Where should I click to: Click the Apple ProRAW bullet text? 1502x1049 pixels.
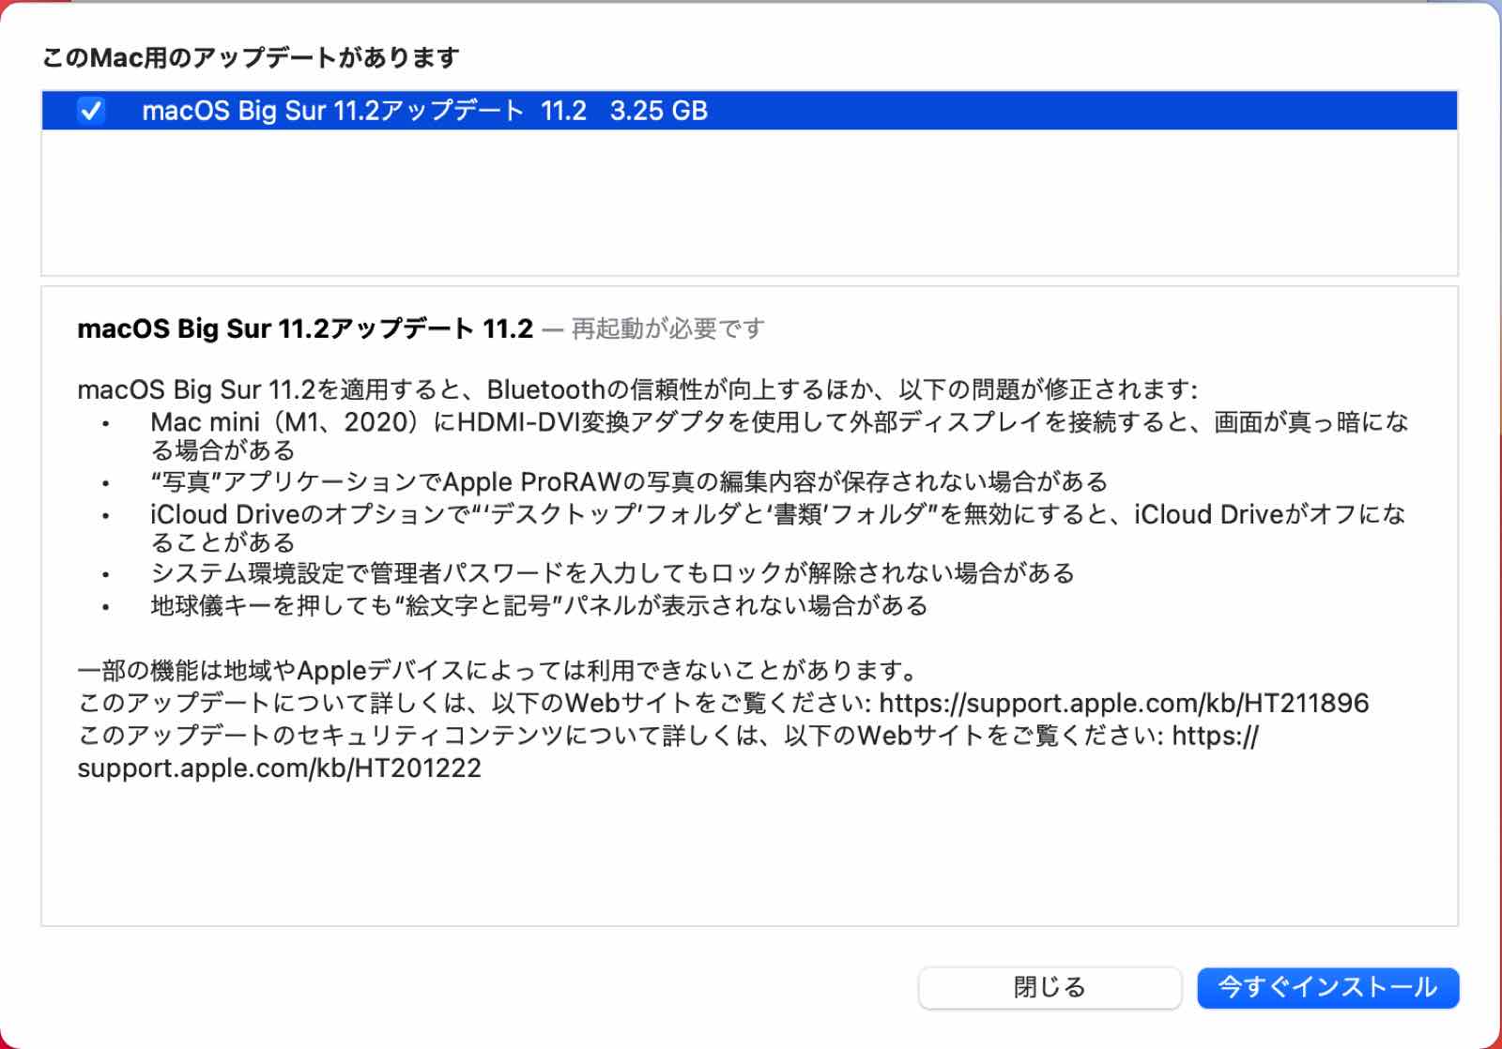coord(629,482)
